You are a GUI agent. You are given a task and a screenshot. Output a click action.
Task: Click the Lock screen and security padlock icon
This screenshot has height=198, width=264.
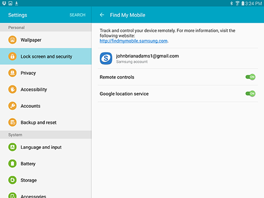12,56
